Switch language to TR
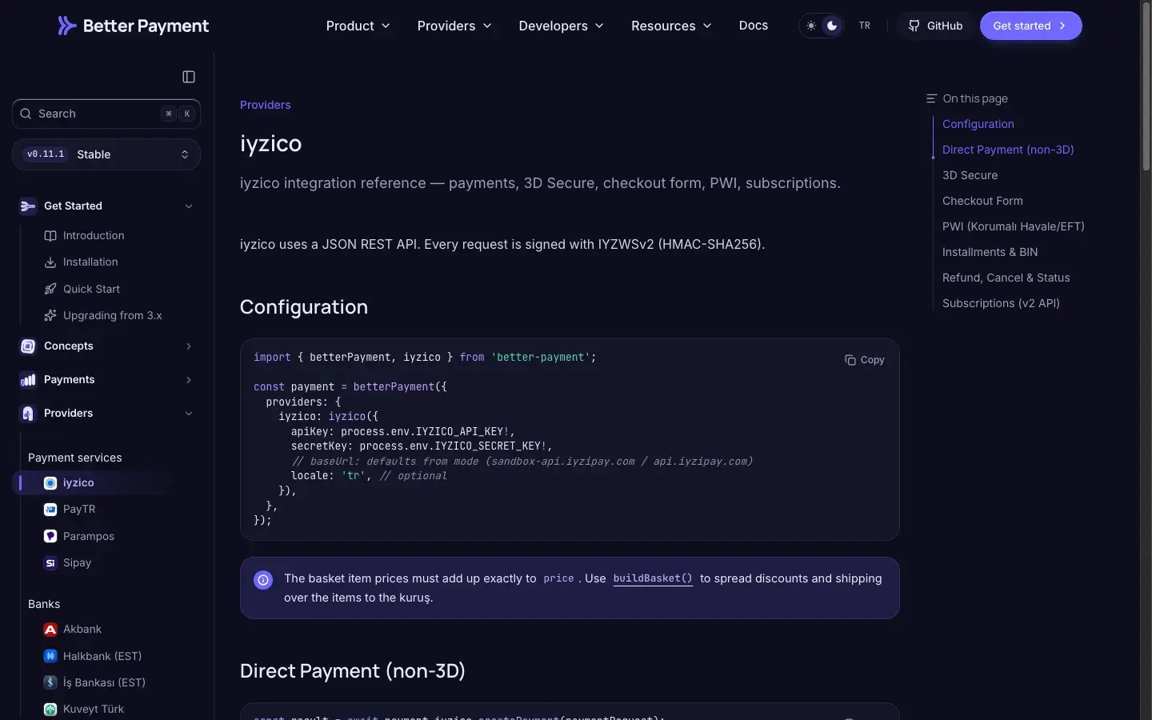 coord(865,26)
